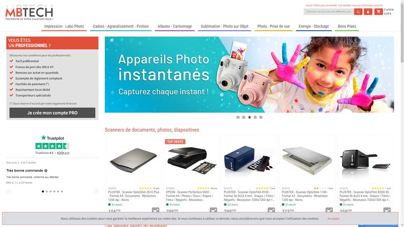The image size is (404, 227).
Task: Open the Bons Plans menu item
Action: [x=347, y=26]
